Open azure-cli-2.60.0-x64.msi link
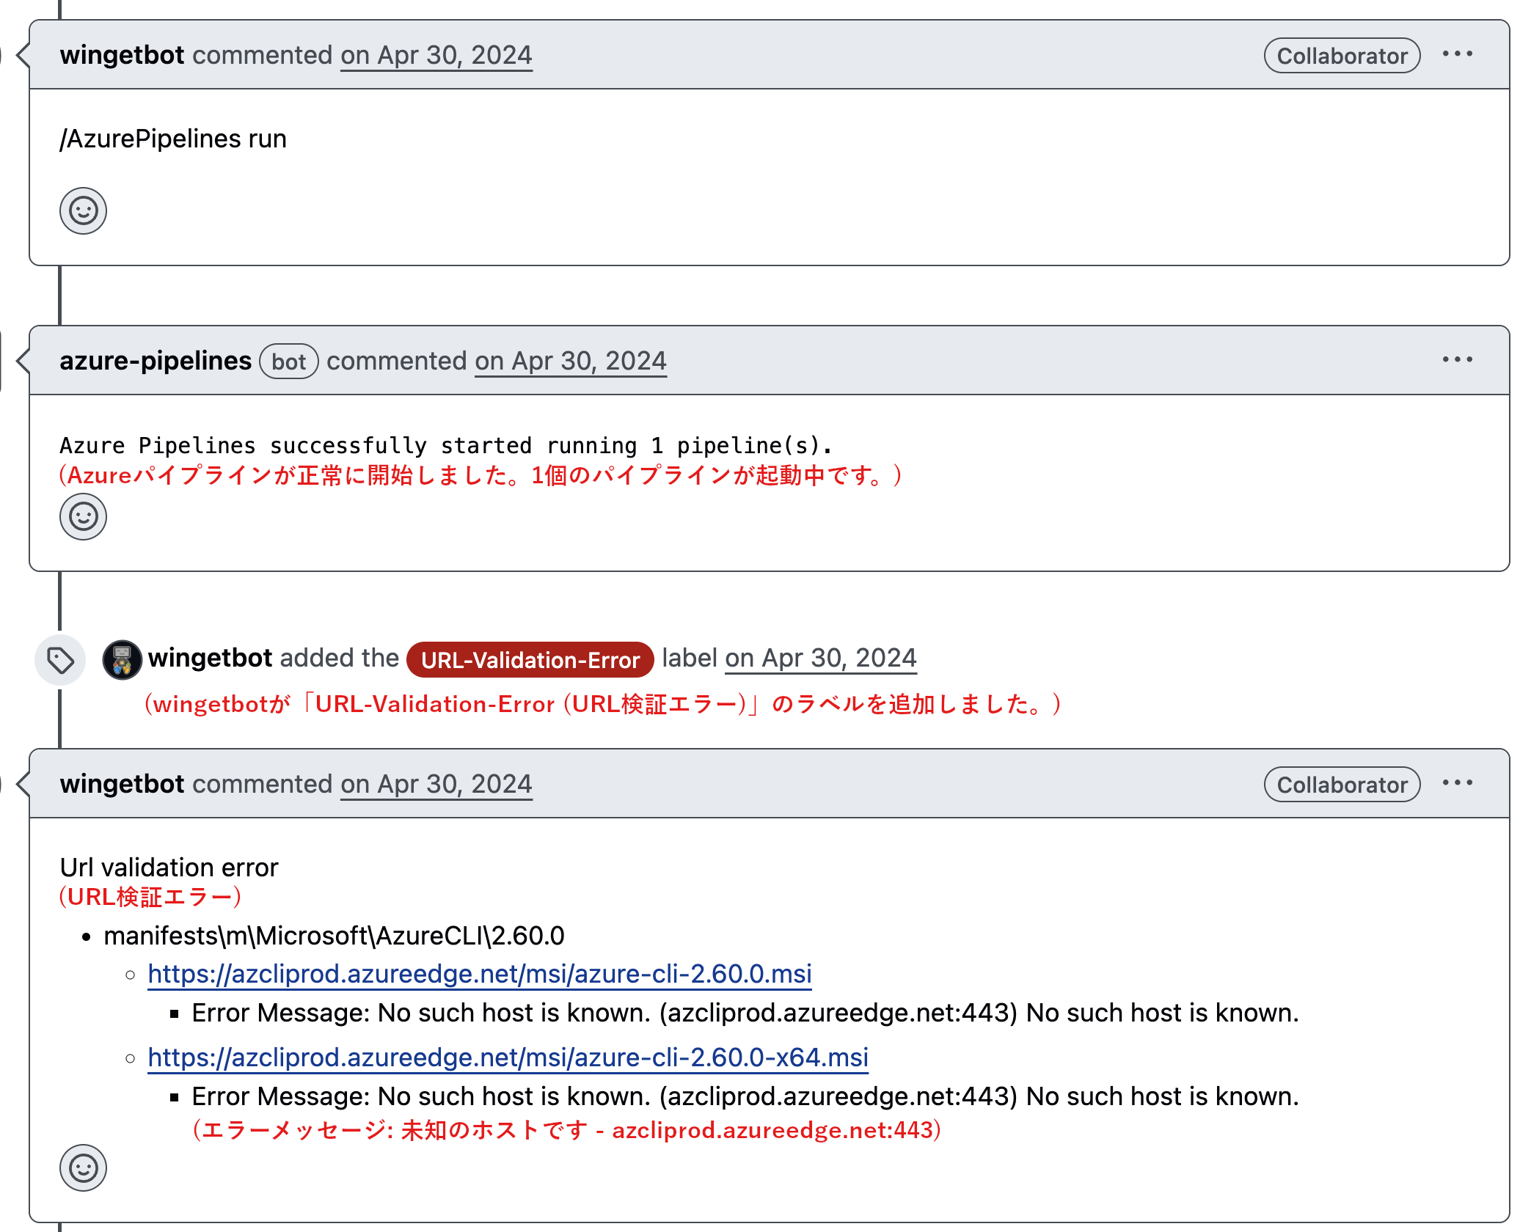Viewport: 1520px width, 1232px height. pyautogui.click(x=508, y=1057)
